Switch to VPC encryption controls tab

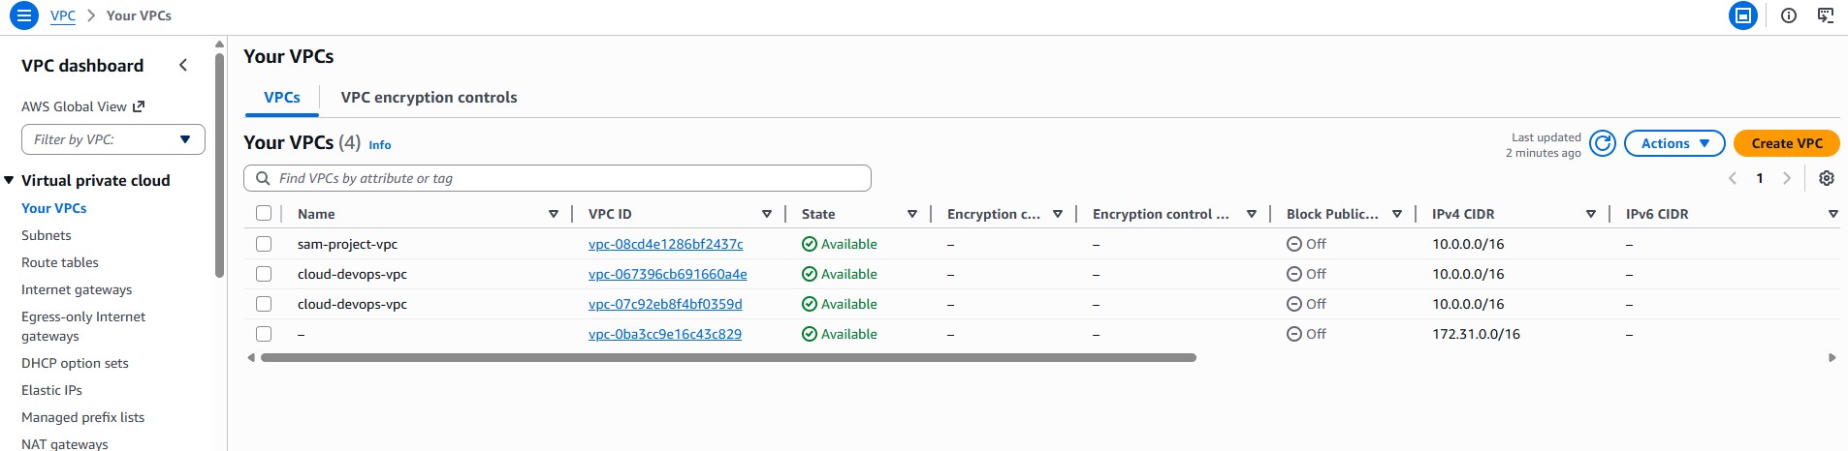429,97
